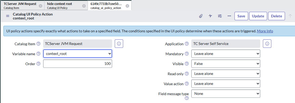Switch to the TCServer JVM Request tab

[x=20, y=6]
